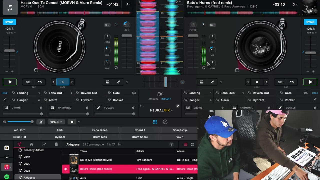Select the Spotify source icon
Screen dimensions: 320x180
(x=7, y=177)
